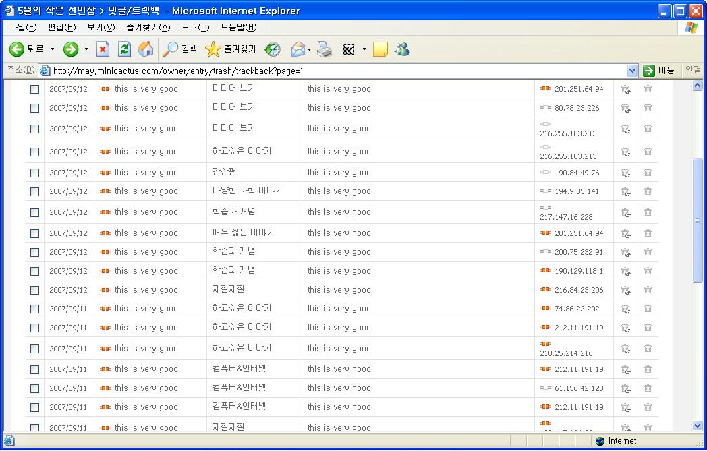707x451 pixels.
Task: Click the Print icon in toolbar
Action: (324, 49)
